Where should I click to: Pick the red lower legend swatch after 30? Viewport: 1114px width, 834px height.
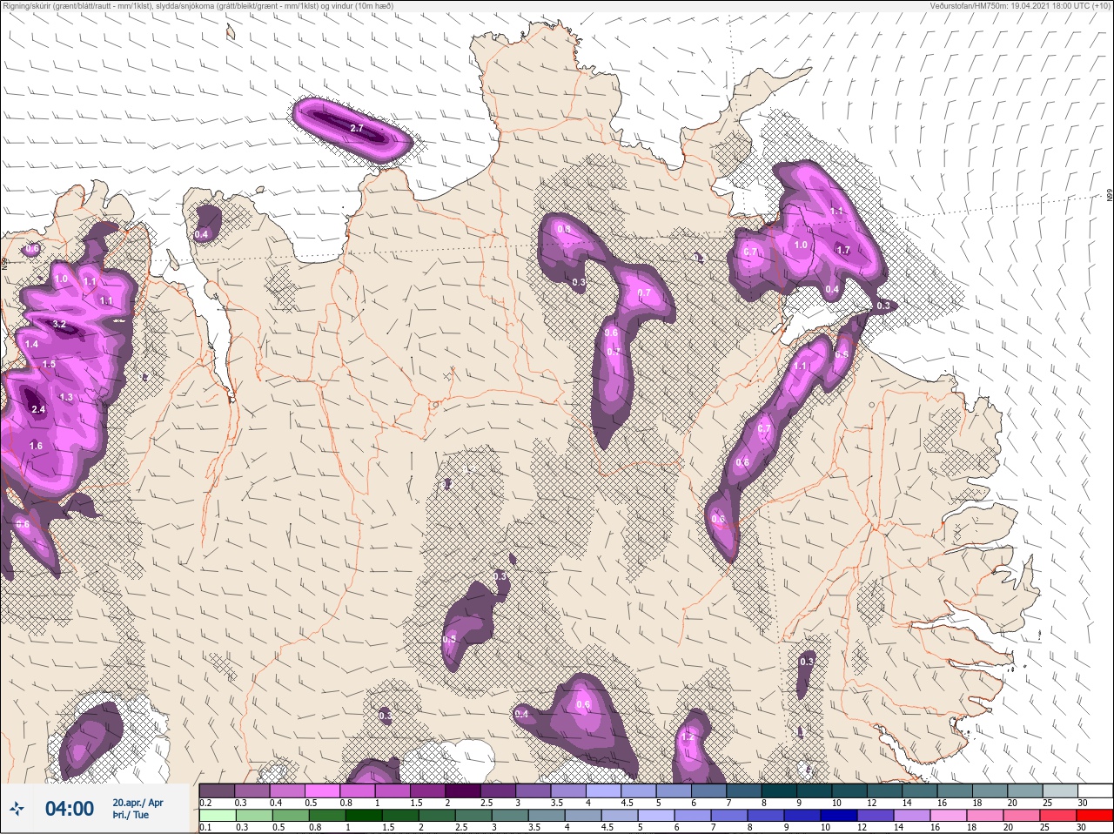coord(1097,816)
